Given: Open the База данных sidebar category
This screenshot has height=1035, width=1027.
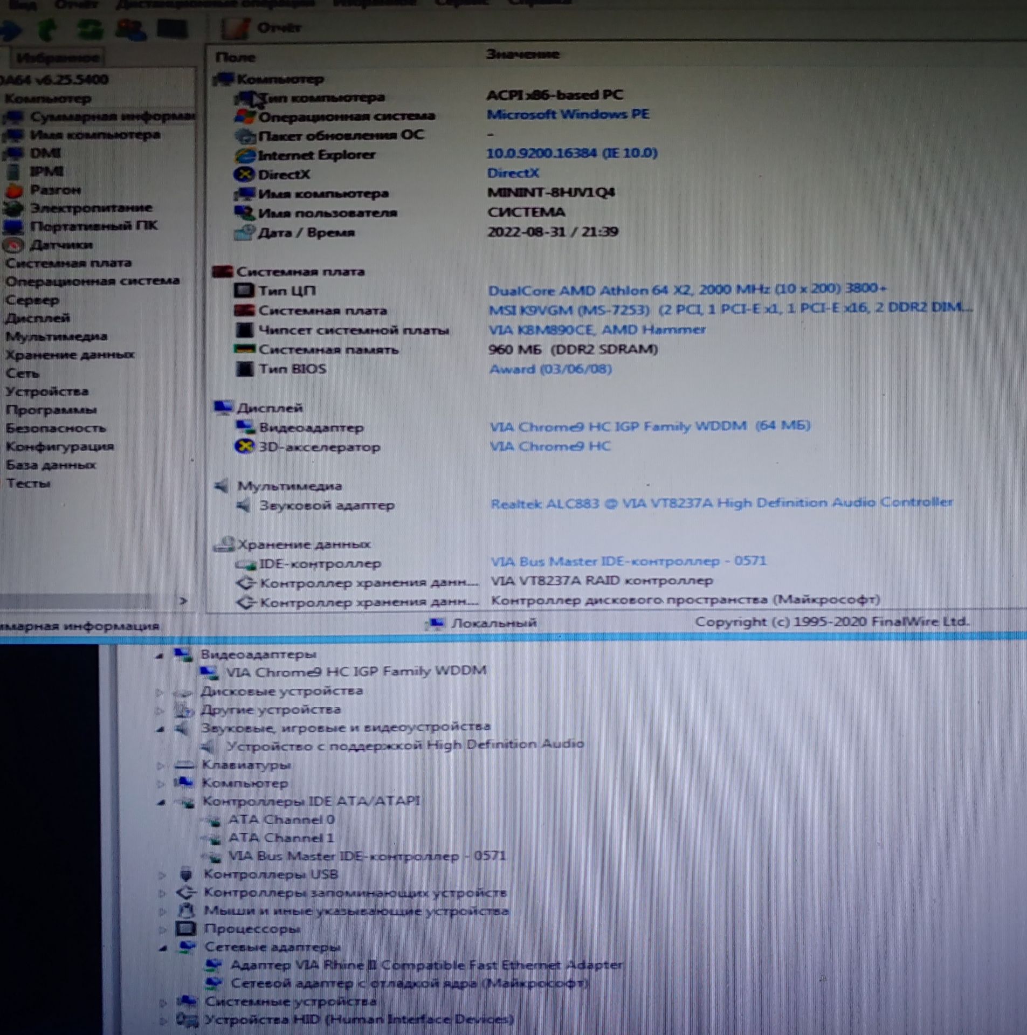Looking at the screenshot, I should 51,465.
